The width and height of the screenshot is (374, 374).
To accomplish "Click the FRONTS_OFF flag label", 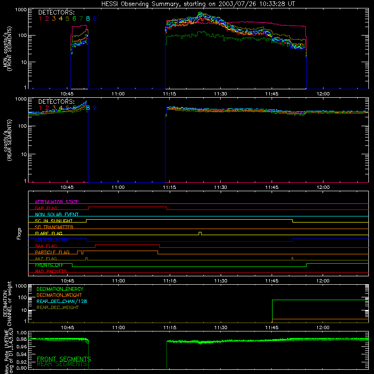I will pos(49,265).
